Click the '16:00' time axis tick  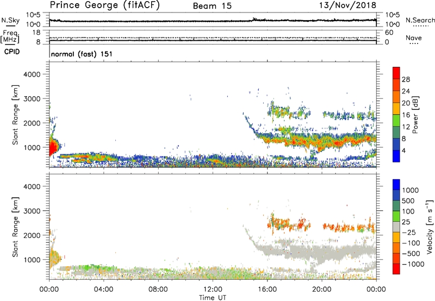coord(267,290)
